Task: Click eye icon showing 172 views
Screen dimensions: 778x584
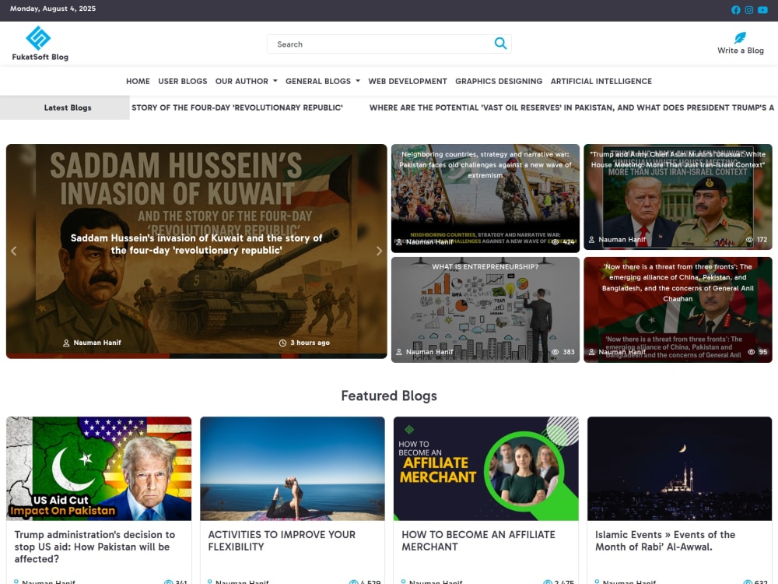Action: tap(749, 239)
